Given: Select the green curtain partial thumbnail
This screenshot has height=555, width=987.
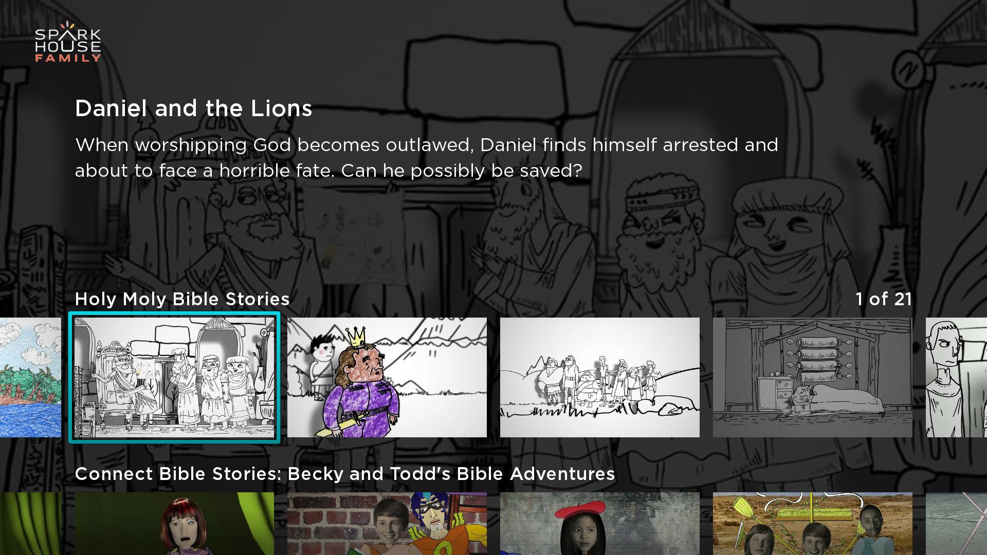Looking at the screenshot, I should coord(30,524).
